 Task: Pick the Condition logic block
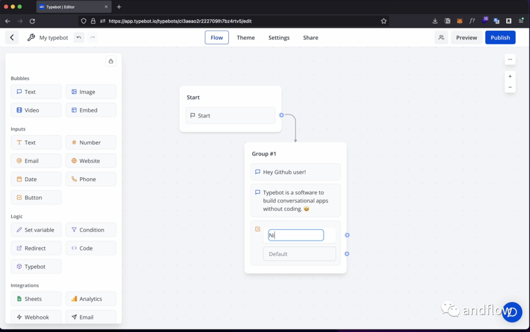pos(91,230)
